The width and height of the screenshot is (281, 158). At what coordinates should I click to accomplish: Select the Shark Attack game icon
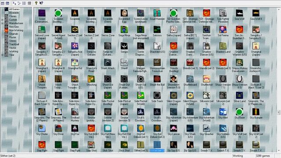pos(108,62)
